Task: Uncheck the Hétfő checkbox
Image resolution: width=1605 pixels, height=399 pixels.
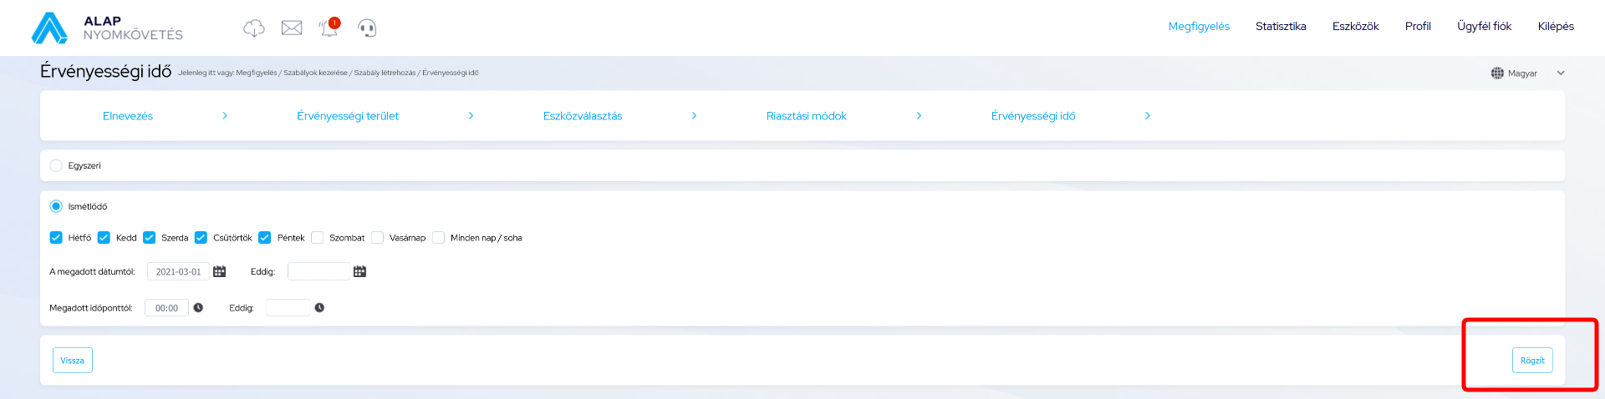Action: click(56, 238)
